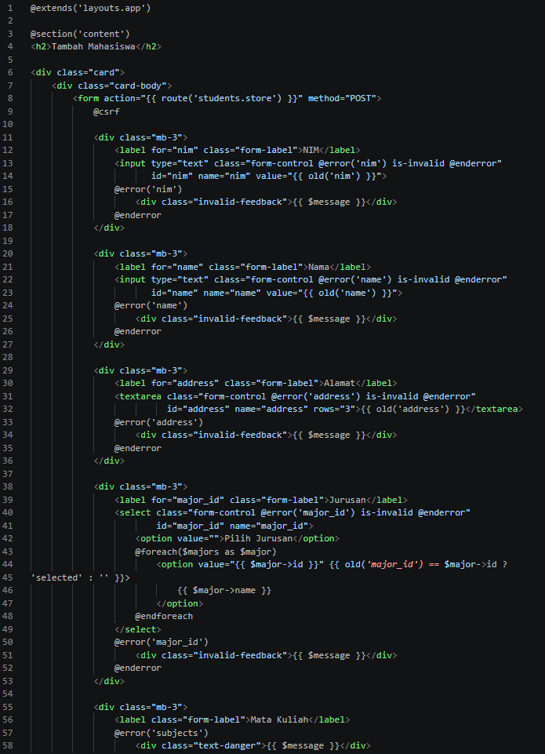
Task: Click the @extends('layouts.app') directive on line 1
Action: click(90, 8)
